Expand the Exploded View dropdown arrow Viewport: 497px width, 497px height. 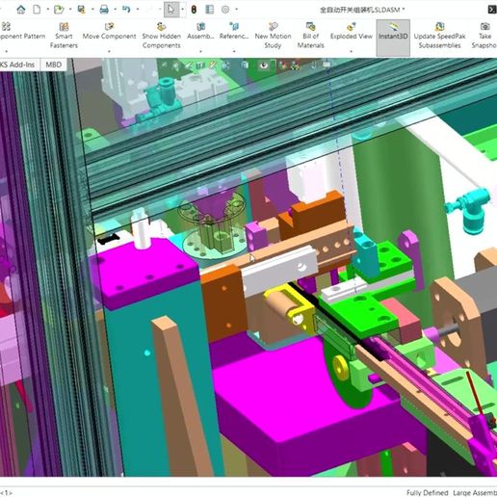point(351,51)
